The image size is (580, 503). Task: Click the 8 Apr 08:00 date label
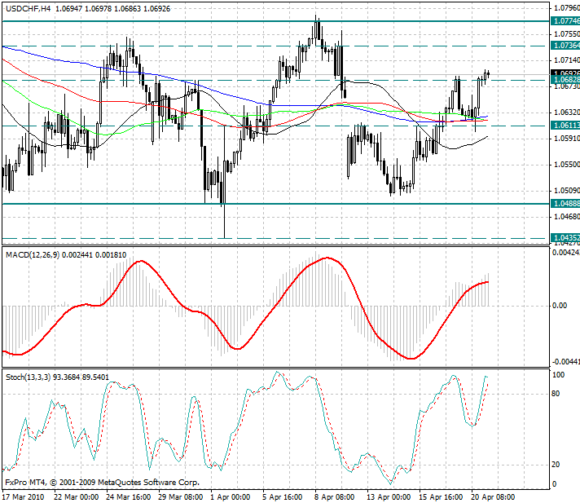334,496
